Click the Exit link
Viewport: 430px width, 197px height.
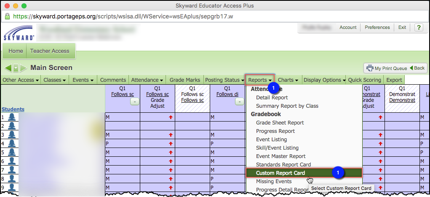402,27
